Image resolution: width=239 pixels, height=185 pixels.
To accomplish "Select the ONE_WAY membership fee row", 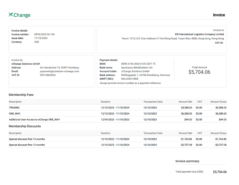I will click(x=15, y=114).
